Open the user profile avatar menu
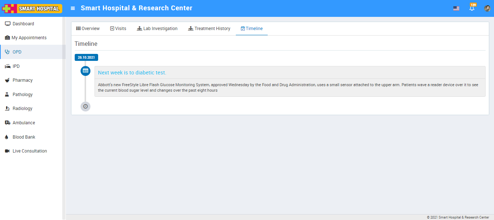Viewport: 494px width, 220px height. pos(487,8)
